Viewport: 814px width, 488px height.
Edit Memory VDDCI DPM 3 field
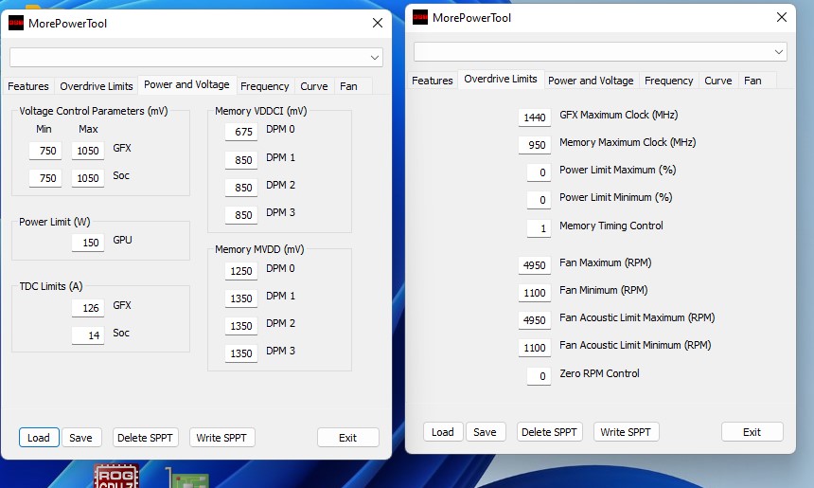[x=241, y=215]
